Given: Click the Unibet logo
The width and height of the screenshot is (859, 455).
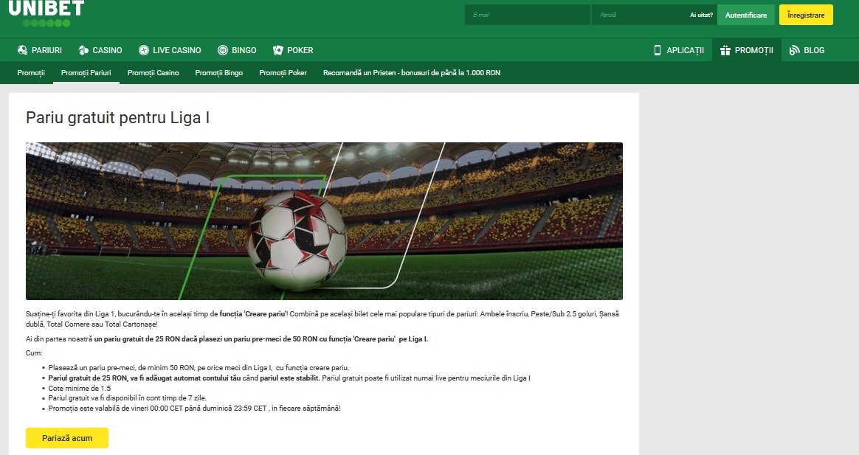Looking at the screenshot, I should click(x=46, y=14).
